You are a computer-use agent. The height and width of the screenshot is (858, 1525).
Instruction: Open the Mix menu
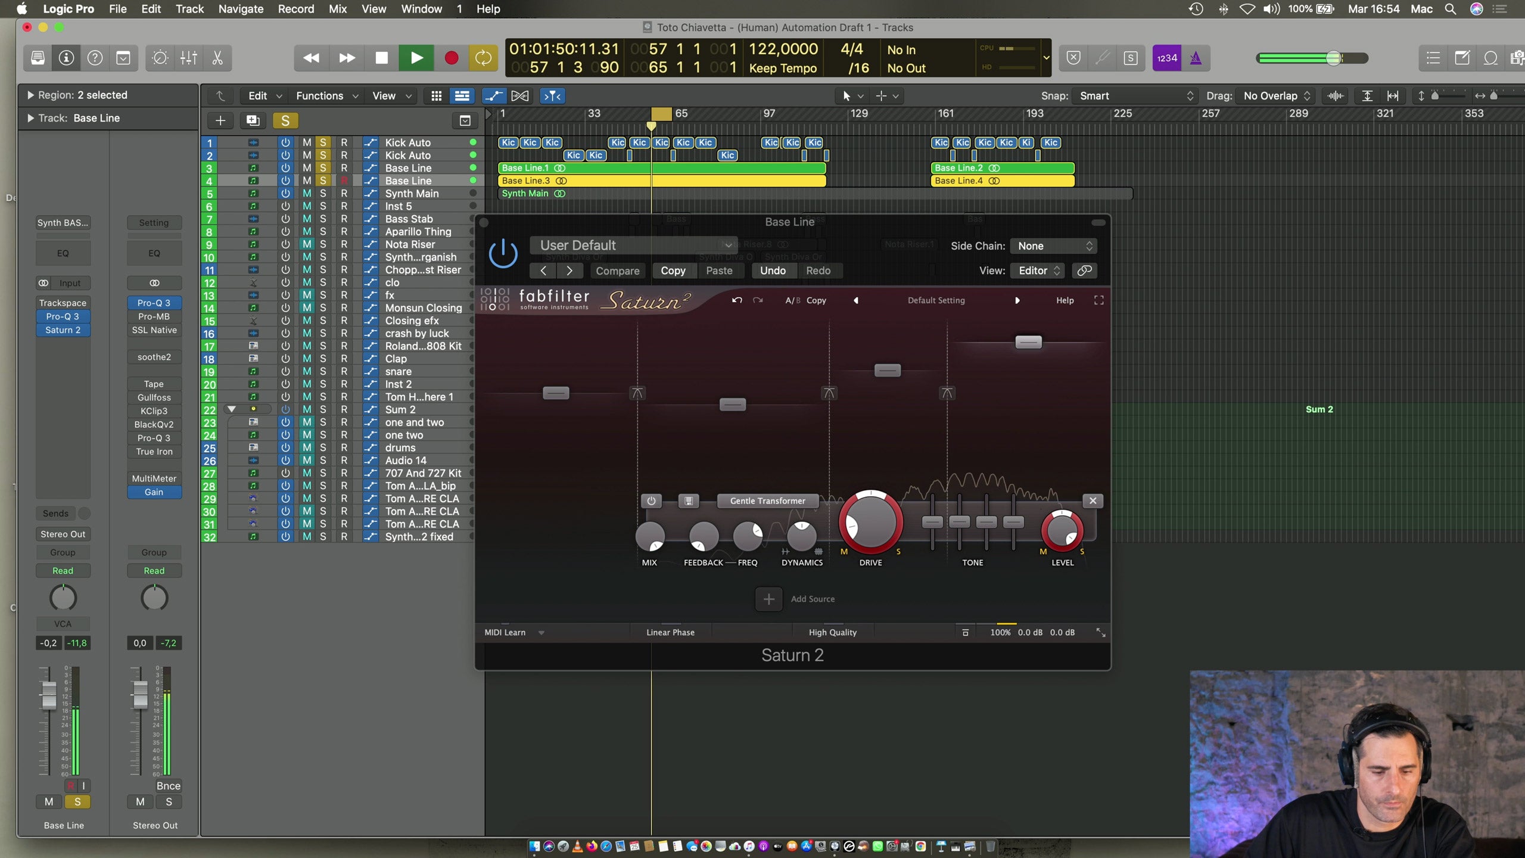pyautogui.click(x=337, y=9)
